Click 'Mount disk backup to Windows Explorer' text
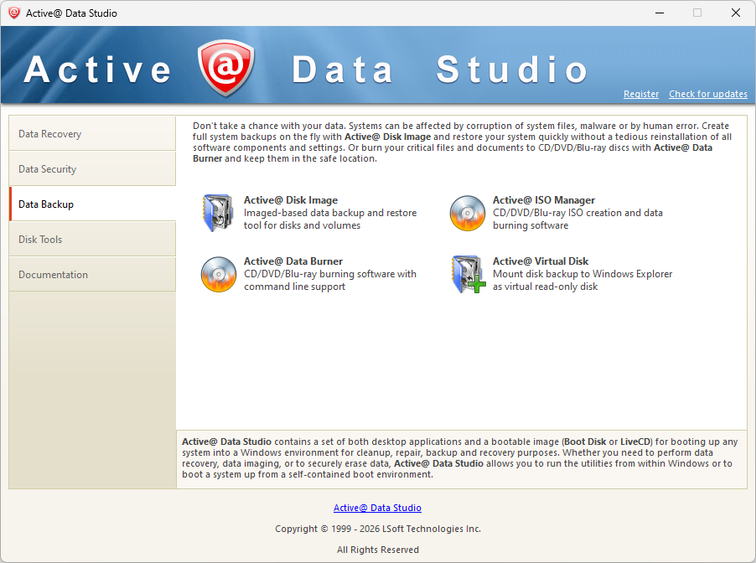756x563 pixels. click(583, 274)
